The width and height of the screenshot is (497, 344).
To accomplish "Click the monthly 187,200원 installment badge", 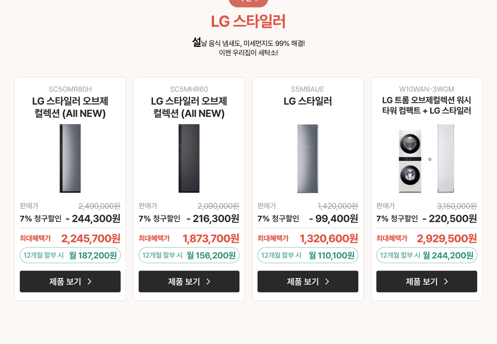I will (70, 255).
